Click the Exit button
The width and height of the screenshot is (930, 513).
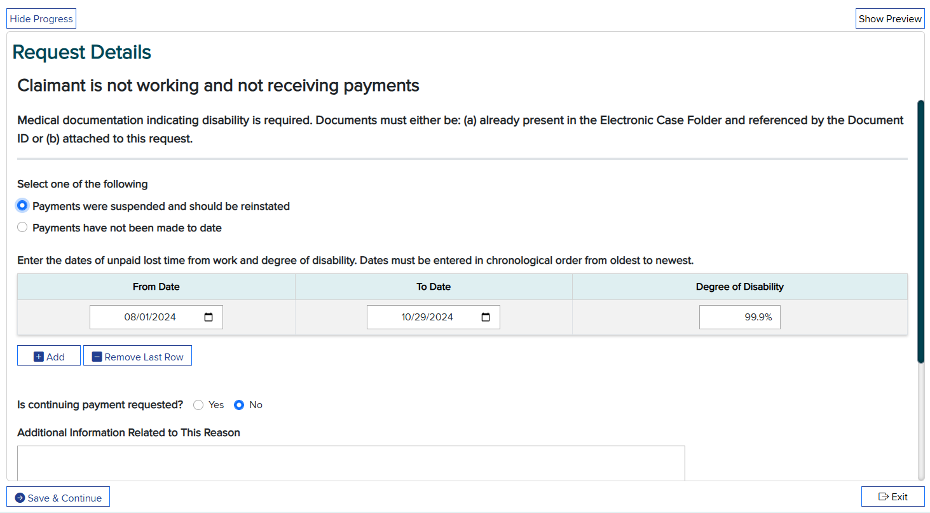(899, 497)
